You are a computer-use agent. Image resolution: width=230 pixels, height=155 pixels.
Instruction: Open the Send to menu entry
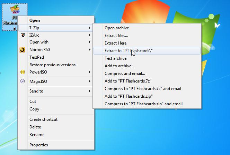pyautogui.click(x=56, y=91)
